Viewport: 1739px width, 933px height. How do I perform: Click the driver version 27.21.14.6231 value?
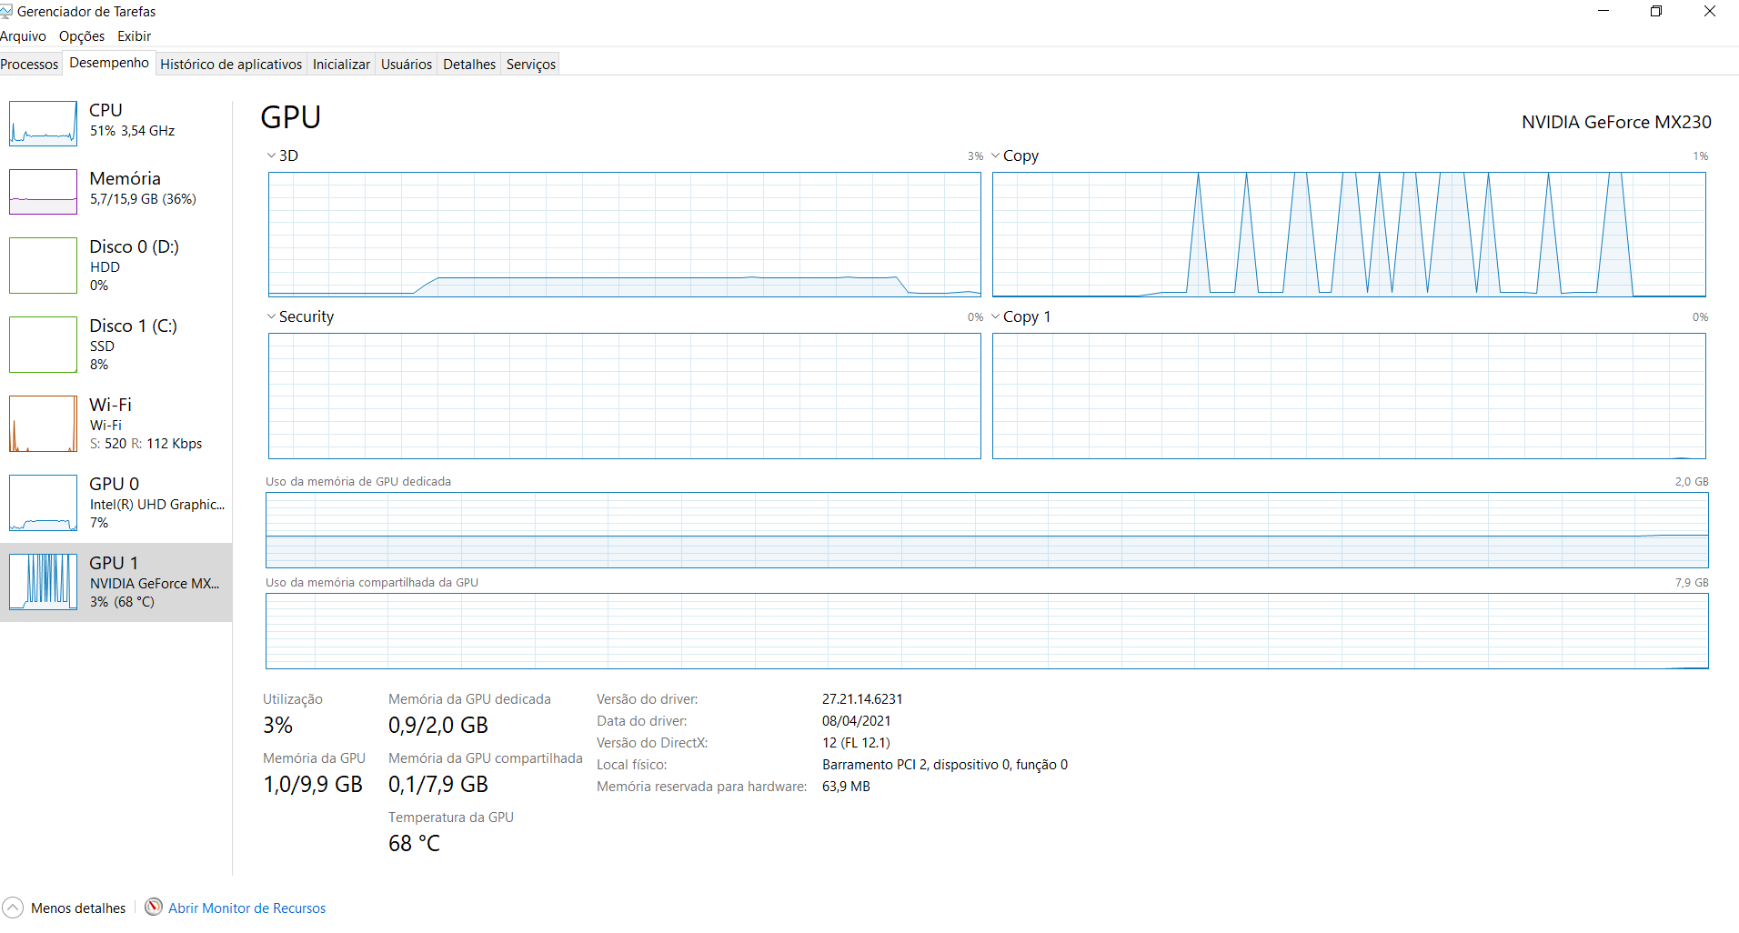click(x=862, y=698)
